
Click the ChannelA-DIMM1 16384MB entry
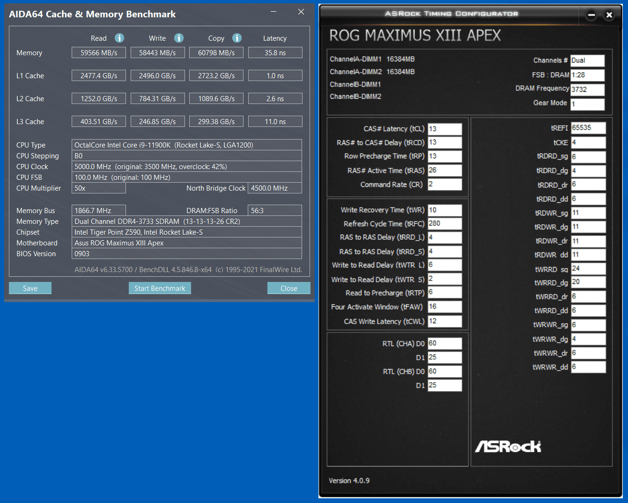[x=372, y=59]
